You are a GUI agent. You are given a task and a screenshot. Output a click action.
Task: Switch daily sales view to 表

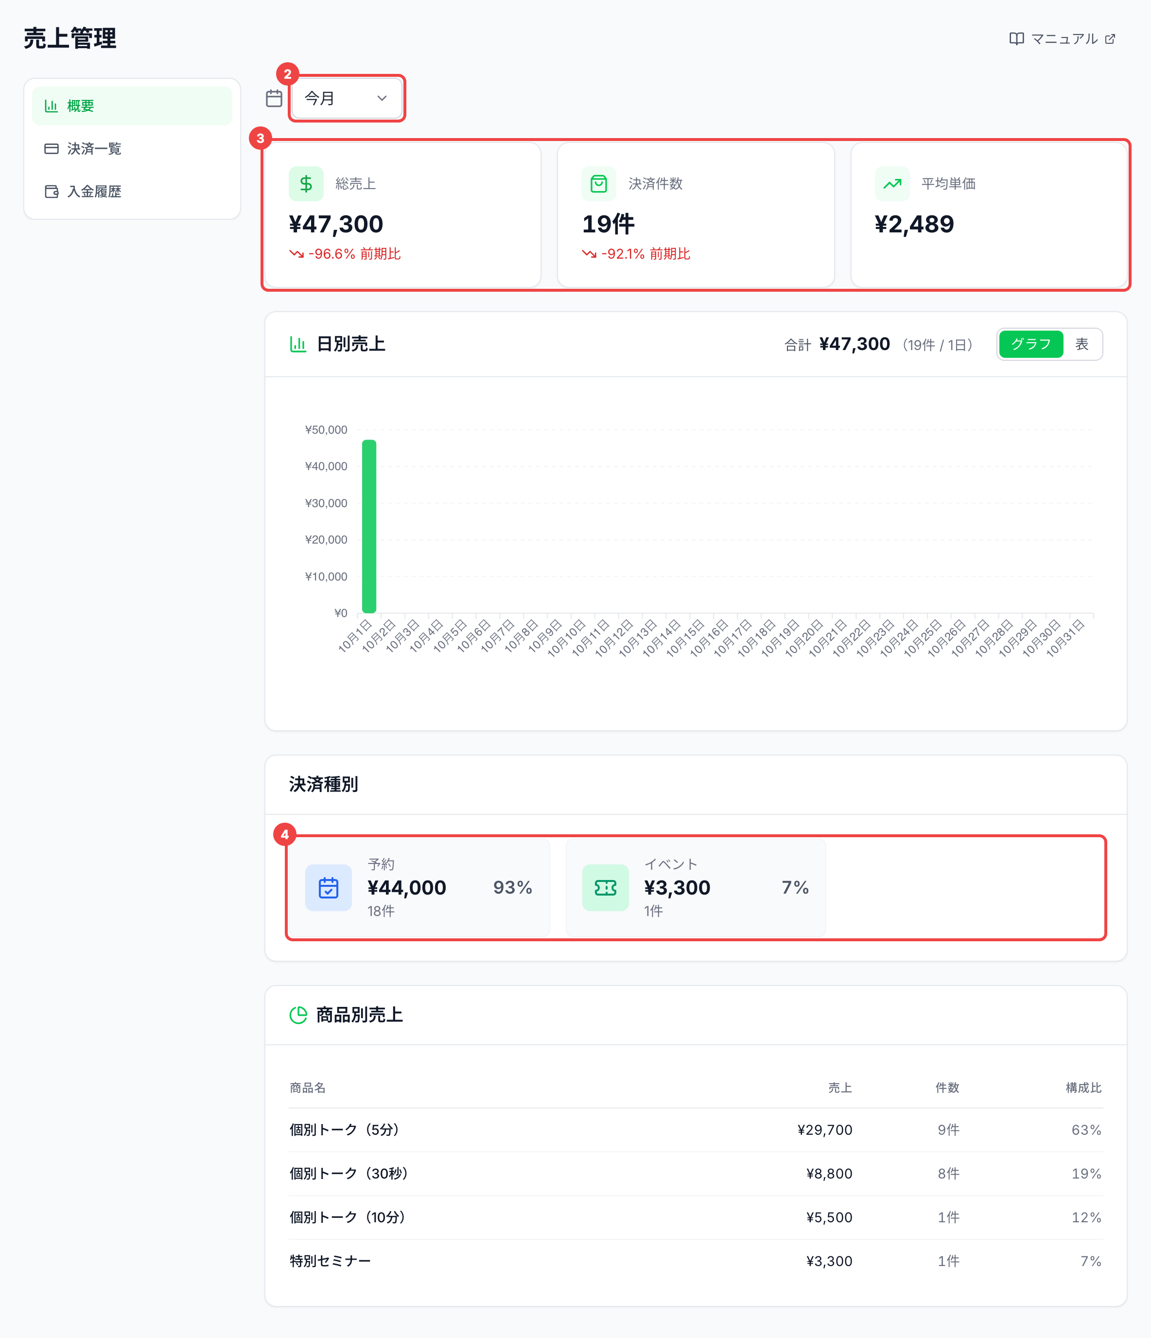1082,344
